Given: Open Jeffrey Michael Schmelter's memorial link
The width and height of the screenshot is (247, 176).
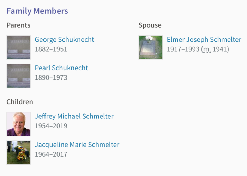Looking at the screenshot, I should 74,116.
